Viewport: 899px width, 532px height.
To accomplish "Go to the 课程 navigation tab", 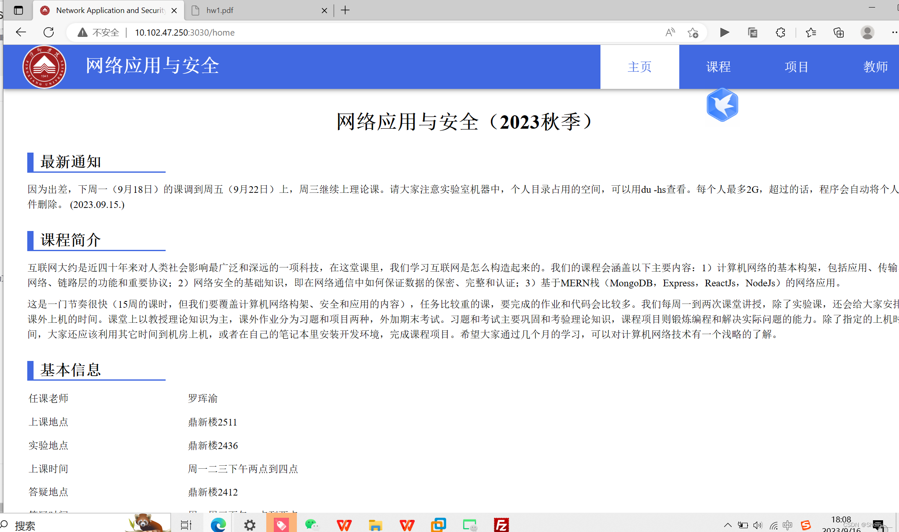I will (x=718, y=67).
